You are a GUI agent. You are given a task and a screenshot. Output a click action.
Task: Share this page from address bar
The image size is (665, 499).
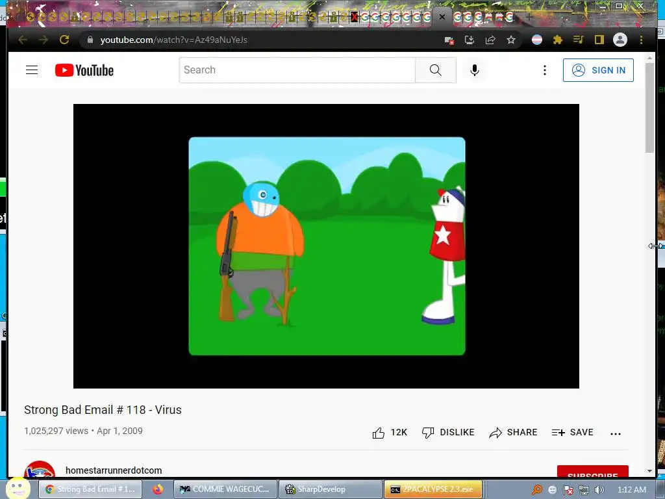click(490, 40)
